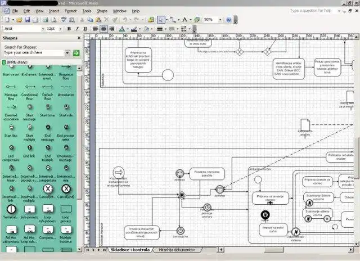360x261 pixels.
Task: Click the green search shapes Go button
Action: click(76, 53)
